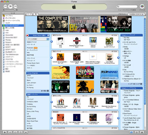Toggle the artwork viewer button
The height and width of the screenshot is (135, 148).
21,132
